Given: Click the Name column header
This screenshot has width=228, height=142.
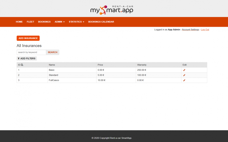Looking at the screenshot, I should [x=72, y=65].
